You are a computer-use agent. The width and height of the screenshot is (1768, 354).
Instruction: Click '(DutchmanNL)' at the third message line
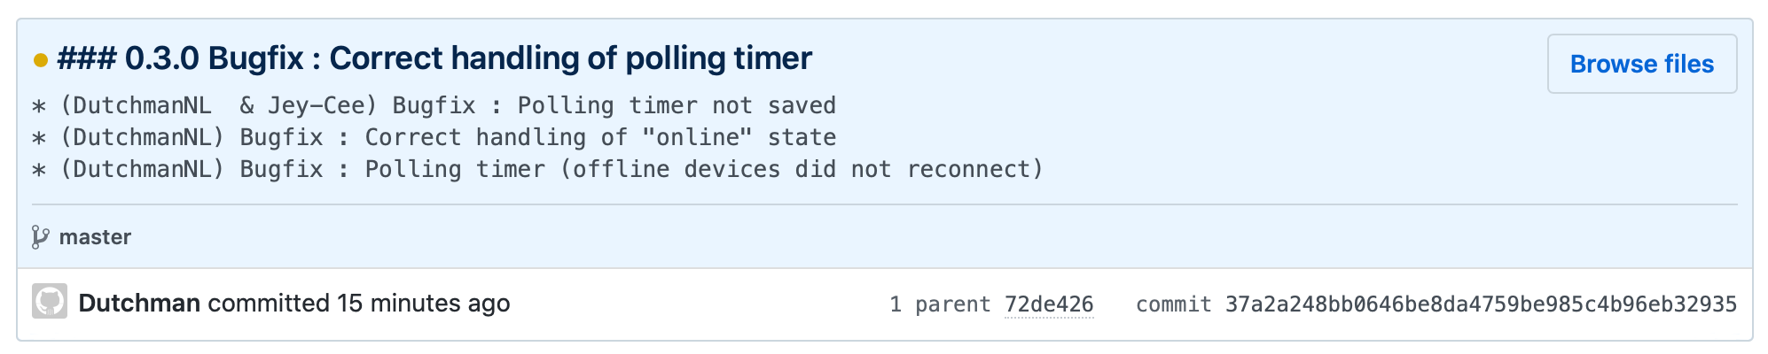142,169
